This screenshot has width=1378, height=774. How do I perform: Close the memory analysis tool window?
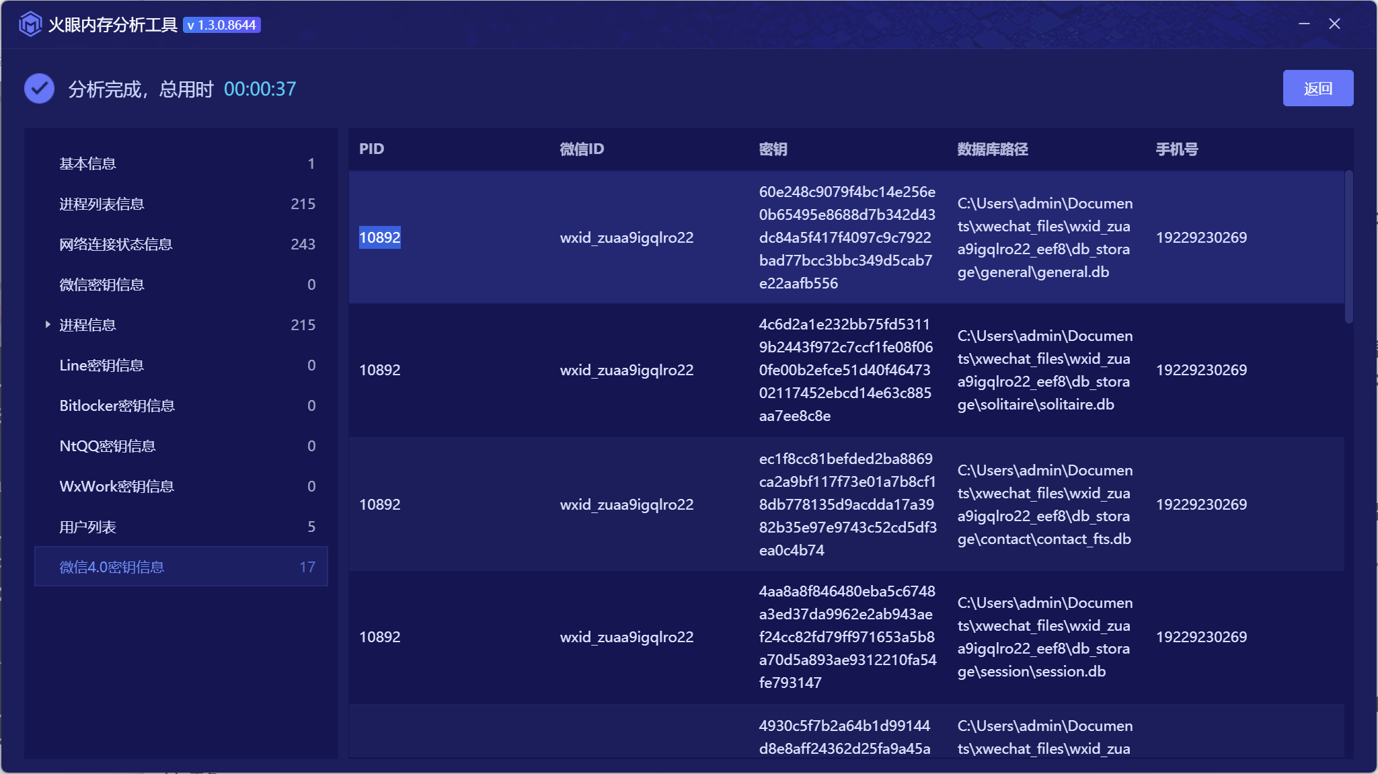coord(1335,24)
